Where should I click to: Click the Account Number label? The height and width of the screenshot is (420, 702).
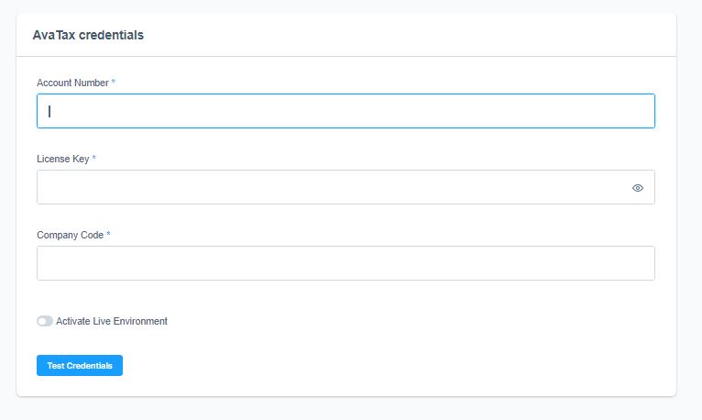click(72, 83)
